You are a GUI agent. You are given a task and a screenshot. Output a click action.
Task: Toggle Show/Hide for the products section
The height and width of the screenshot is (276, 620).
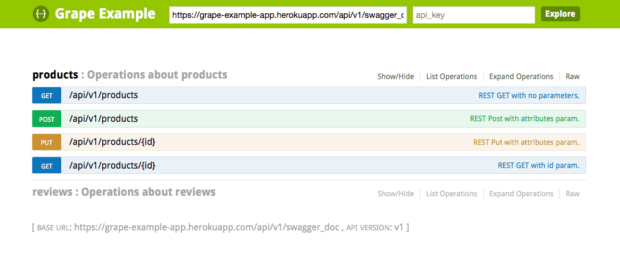395,76
